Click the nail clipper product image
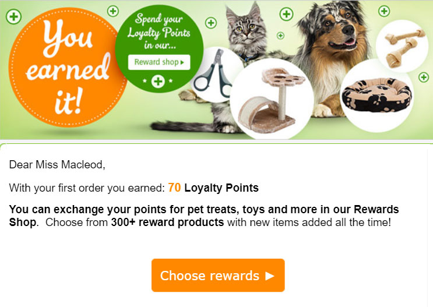The width and height of the screenshot is (433, 307). (212, 74)
